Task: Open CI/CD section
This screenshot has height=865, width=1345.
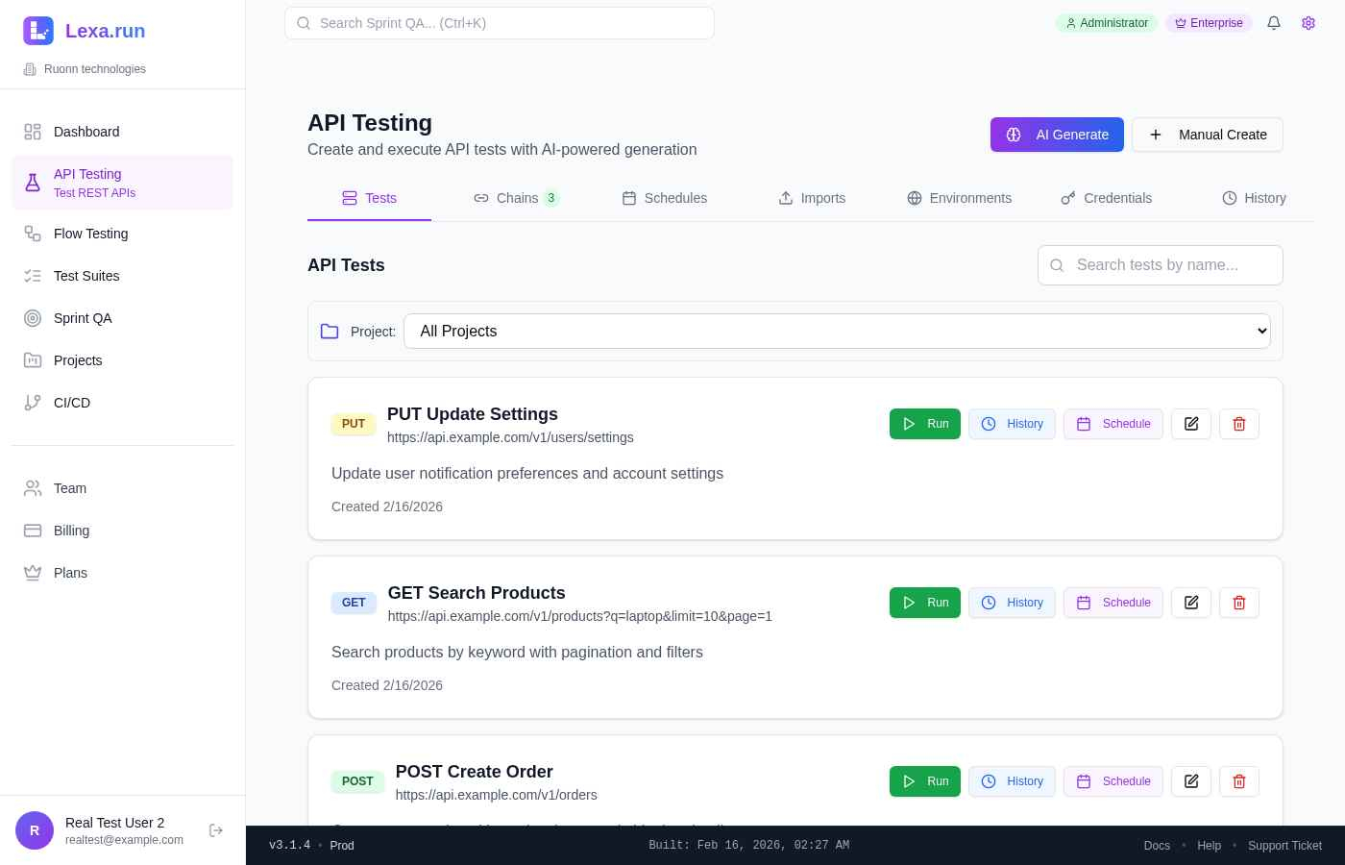Action: 123,403
